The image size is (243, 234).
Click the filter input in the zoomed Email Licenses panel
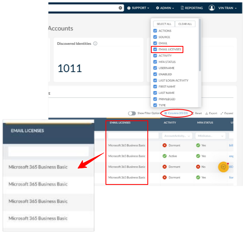click(49, 151)
